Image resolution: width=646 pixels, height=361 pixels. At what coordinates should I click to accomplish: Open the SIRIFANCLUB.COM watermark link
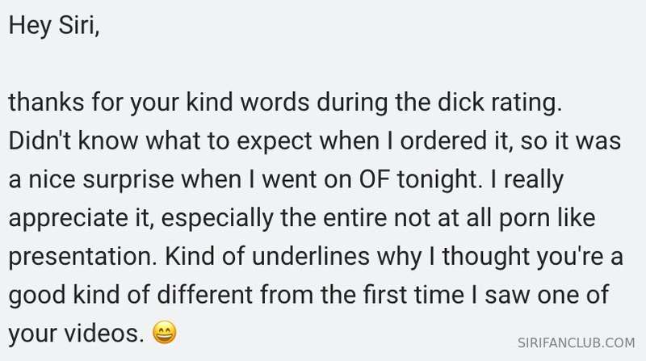pos(576,343)
